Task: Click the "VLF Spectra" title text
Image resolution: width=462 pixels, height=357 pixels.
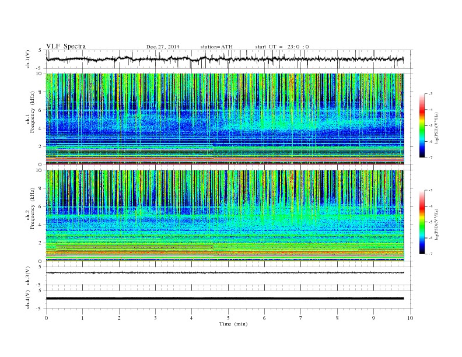Action: click(x=66, y=46)
